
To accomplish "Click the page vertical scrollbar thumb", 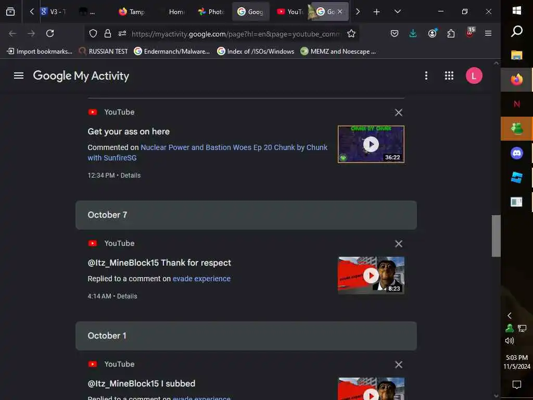I will (x=496, y=236).
